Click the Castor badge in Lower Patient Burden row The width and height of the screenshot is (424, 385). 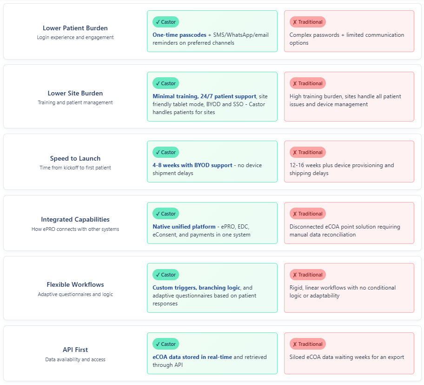coord(166,22)
